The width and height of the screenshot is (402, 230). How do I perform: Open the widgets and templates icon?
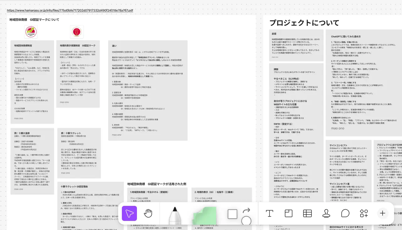point(364,213)
